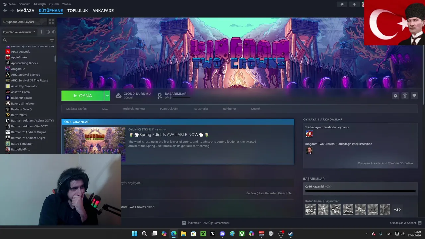Open Oynayan Arkadaşların Tümünü Görüntüle link
Image resolution: width=425 pixels, height=239 pixels.
pos(385,163)
